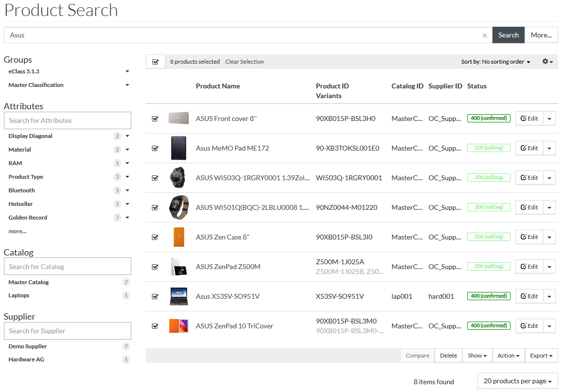Edit the ASUS WI503Q-1RGRY0001 product
Viewport: 563px width, 392px height.
click(x=529, y=178)
